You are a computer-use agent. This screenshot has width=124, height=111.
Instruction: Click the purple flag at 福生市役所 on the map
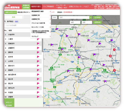72,46
